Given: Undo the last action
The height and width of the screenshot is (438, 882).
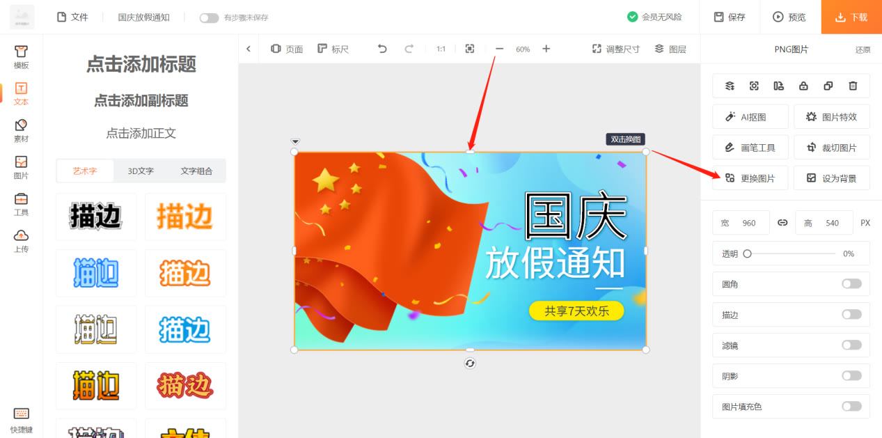Looking at the screenshot, I should (x=381, y=49).
